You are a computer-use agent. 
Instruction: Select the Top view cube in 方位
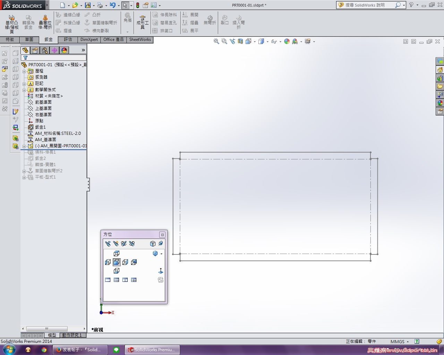117,254
